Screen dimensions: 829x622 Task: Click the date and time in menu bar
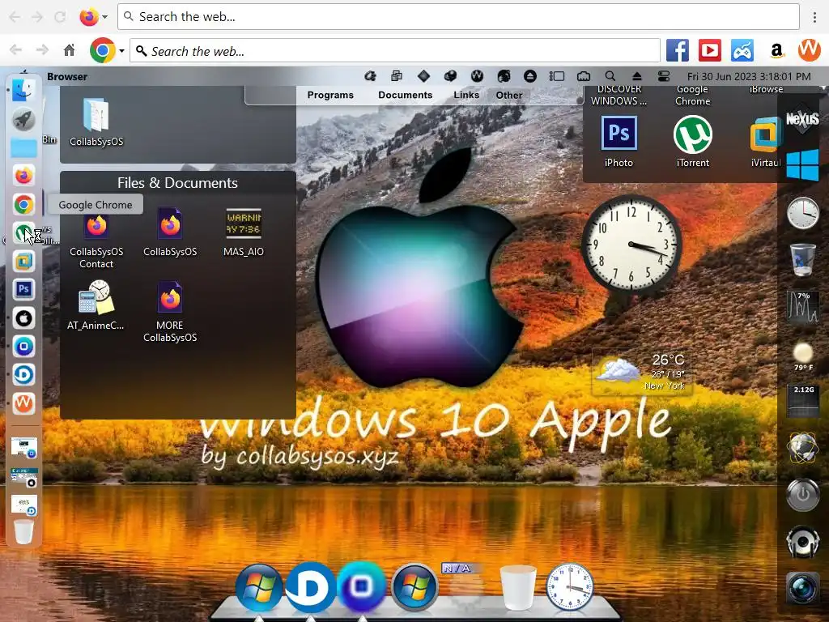coord(749,77)
